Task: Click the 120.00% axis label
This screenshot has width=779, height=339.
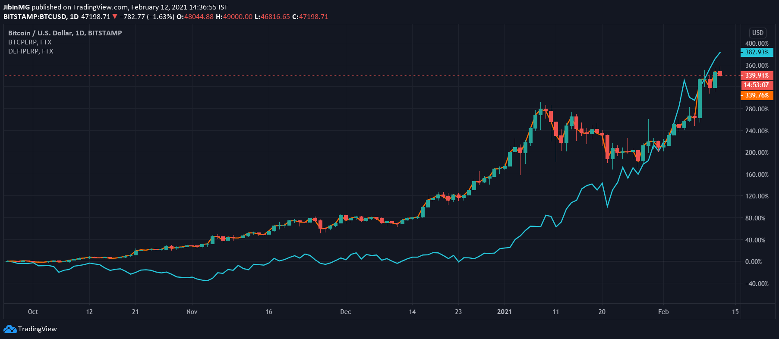Action: click(757, 196)
